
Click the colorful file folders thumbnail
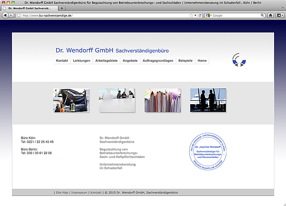pos(163,100)
